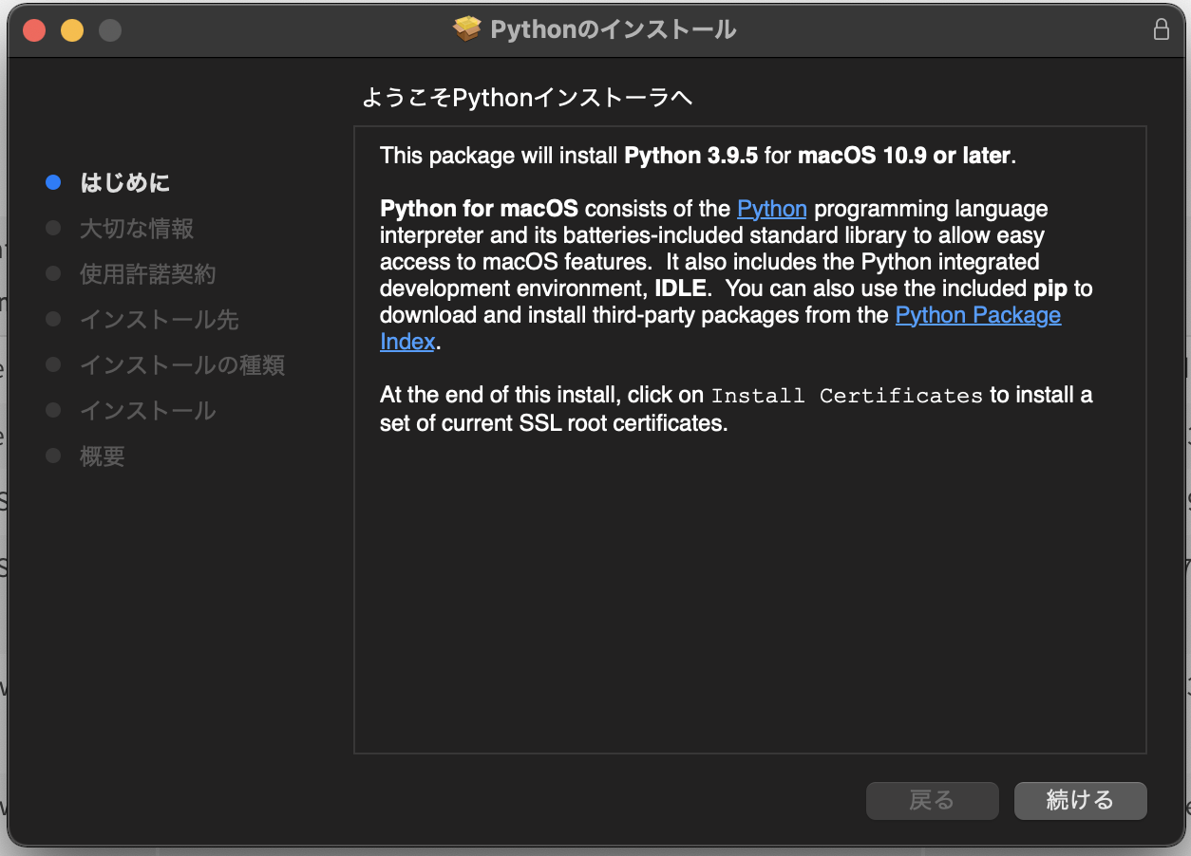1191x856 pixels.
Task: Open the Python Package Index link
Action: click(977, 315)
